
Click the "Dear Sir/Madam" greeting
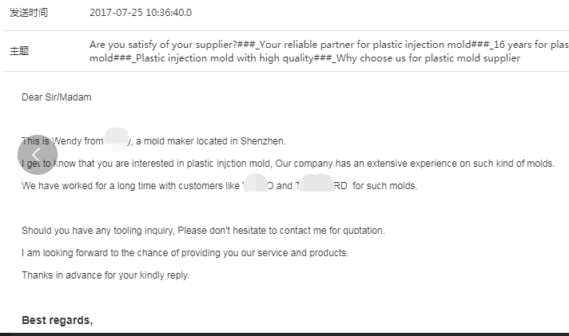[57, 97]
